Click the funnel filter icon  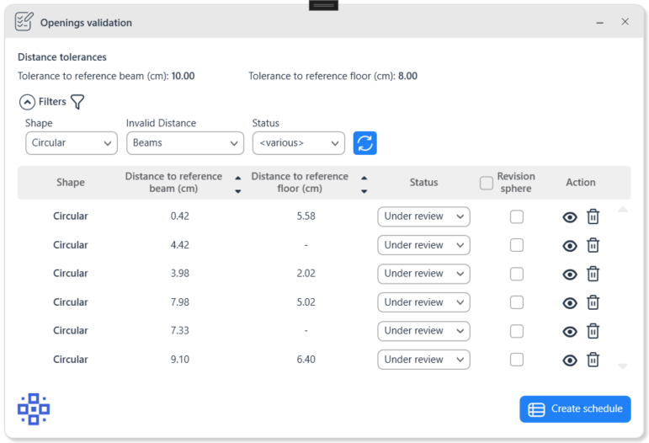(77, 102)
